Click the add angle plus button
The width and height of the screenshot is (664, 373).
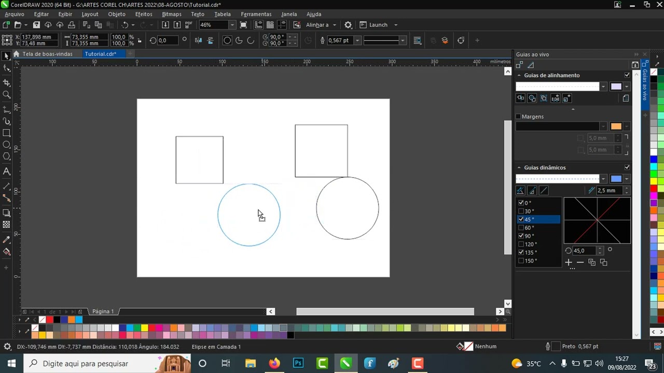click(569, 263)
